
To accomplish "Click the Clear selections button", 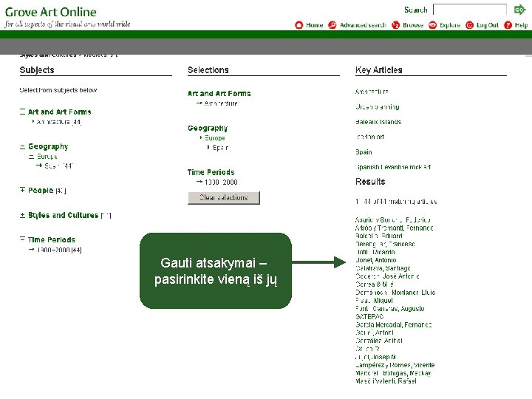I will point(224,198).
